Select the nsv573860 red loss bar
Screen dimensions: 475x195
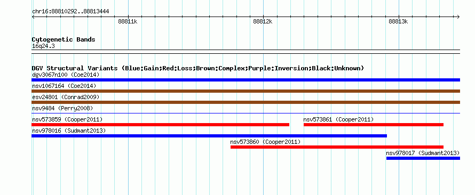point(337,147)
